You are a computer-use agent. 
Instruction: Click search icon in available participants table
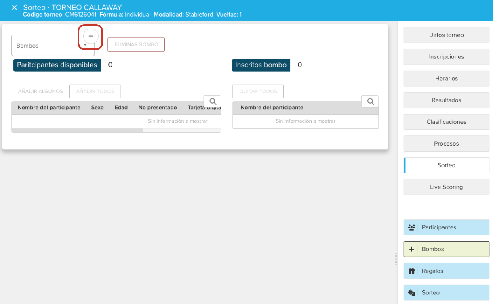(213, 102)
